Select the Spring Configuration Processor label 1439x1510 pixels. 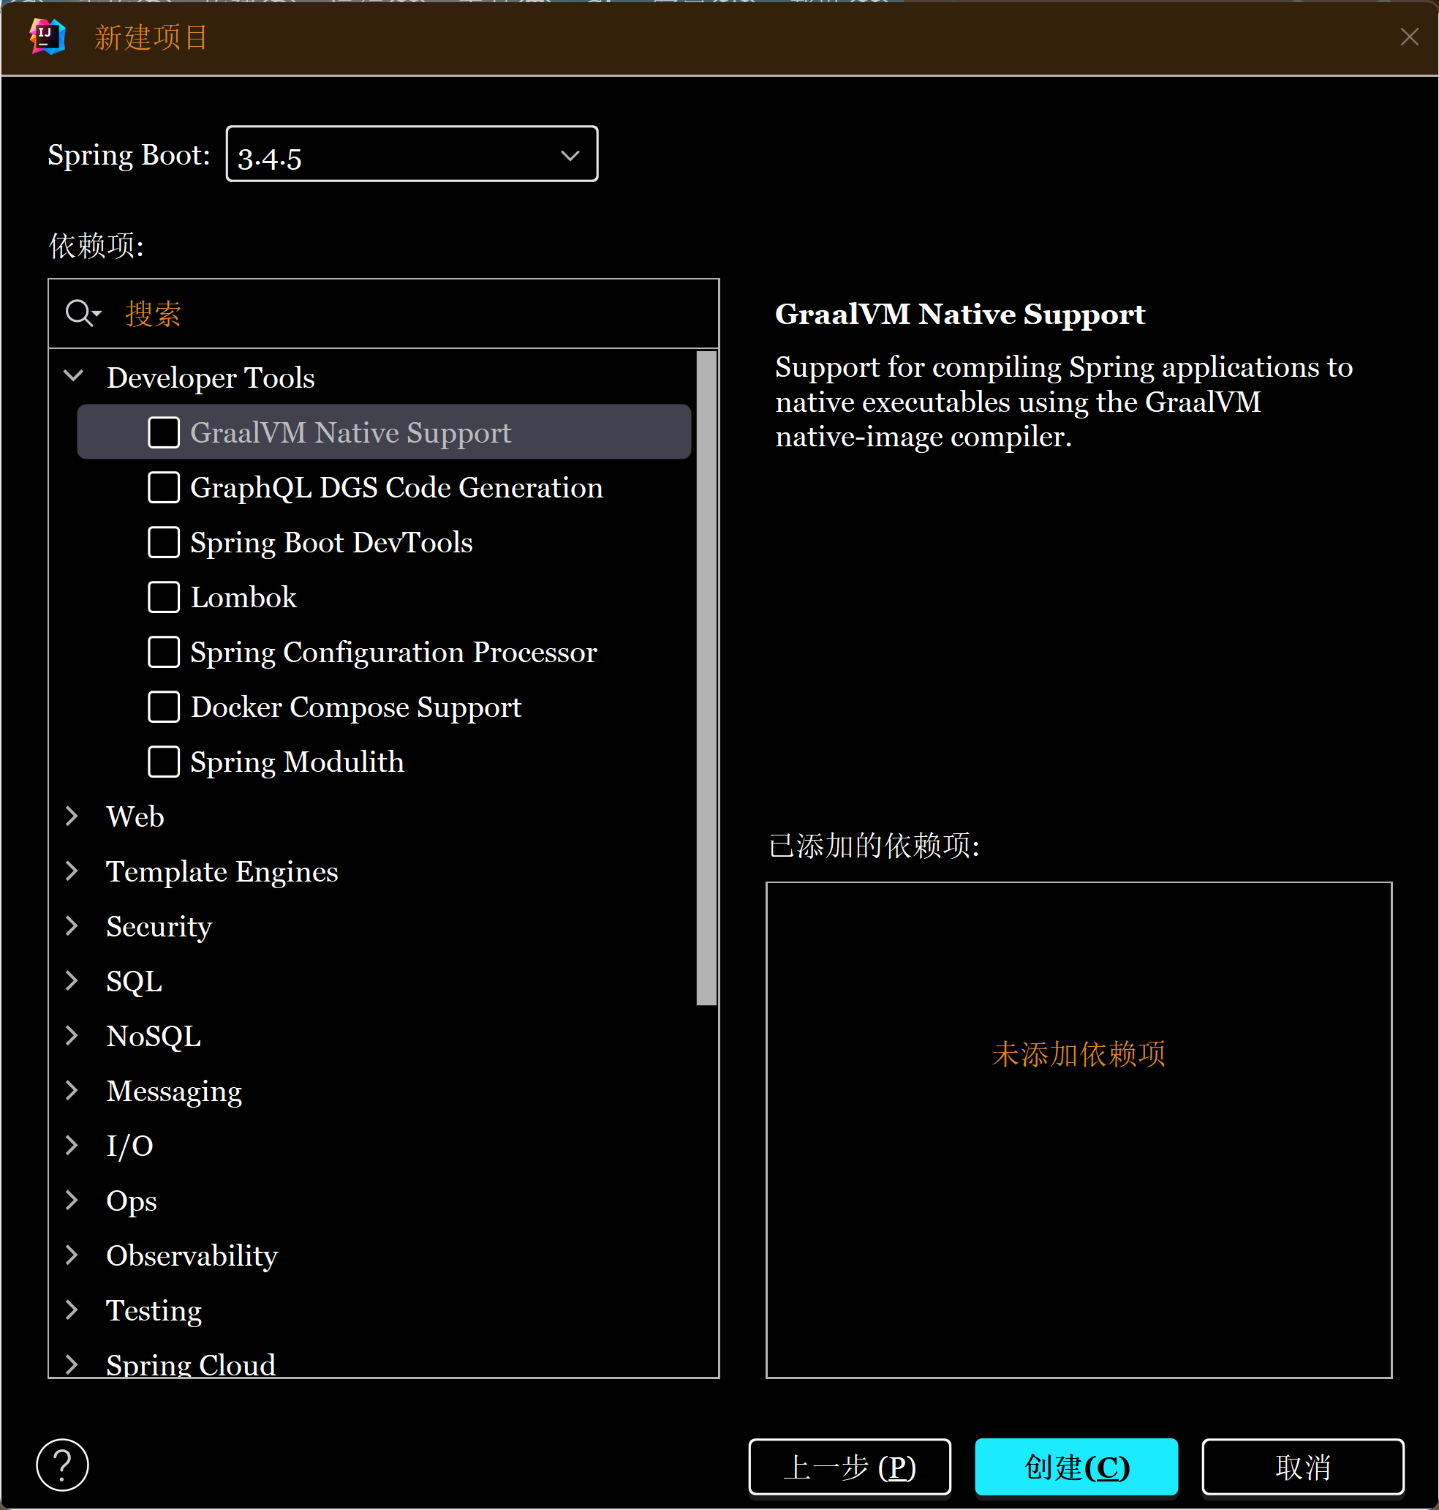[x=393, y=652]
